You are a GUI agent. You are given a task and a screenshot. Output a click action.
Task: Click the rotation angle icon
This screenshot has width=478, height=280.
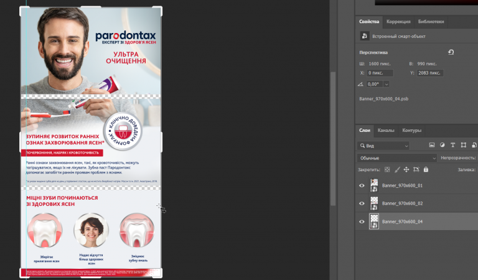point(360,84)
